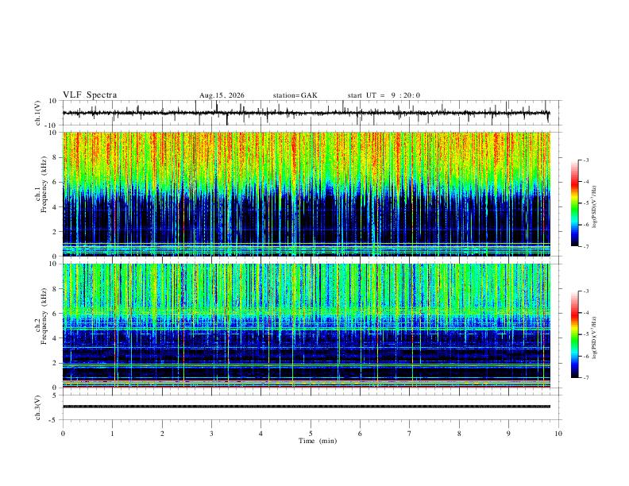Click the ch.1 voltage waveform trace
Viewport: 629px width, 486px height.
tap(306, 113)
